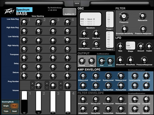Click plus stepper beside Prog Number 5
Screen dimensions: 154x115
[47, 83]
